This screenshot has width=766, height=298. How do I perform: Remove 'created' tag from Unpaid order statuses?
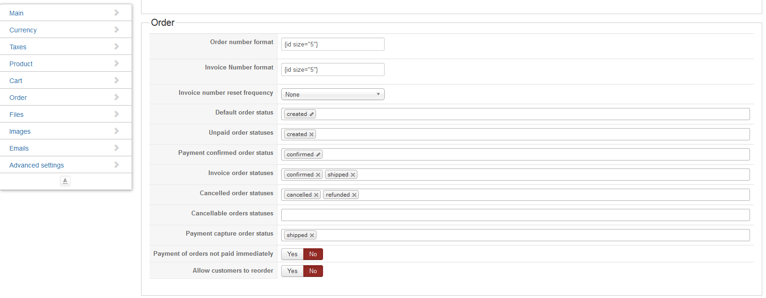click(311, 135)
